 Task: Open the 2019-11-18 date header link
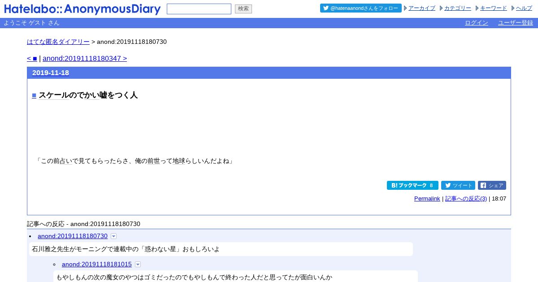click(x=51, y=73)
